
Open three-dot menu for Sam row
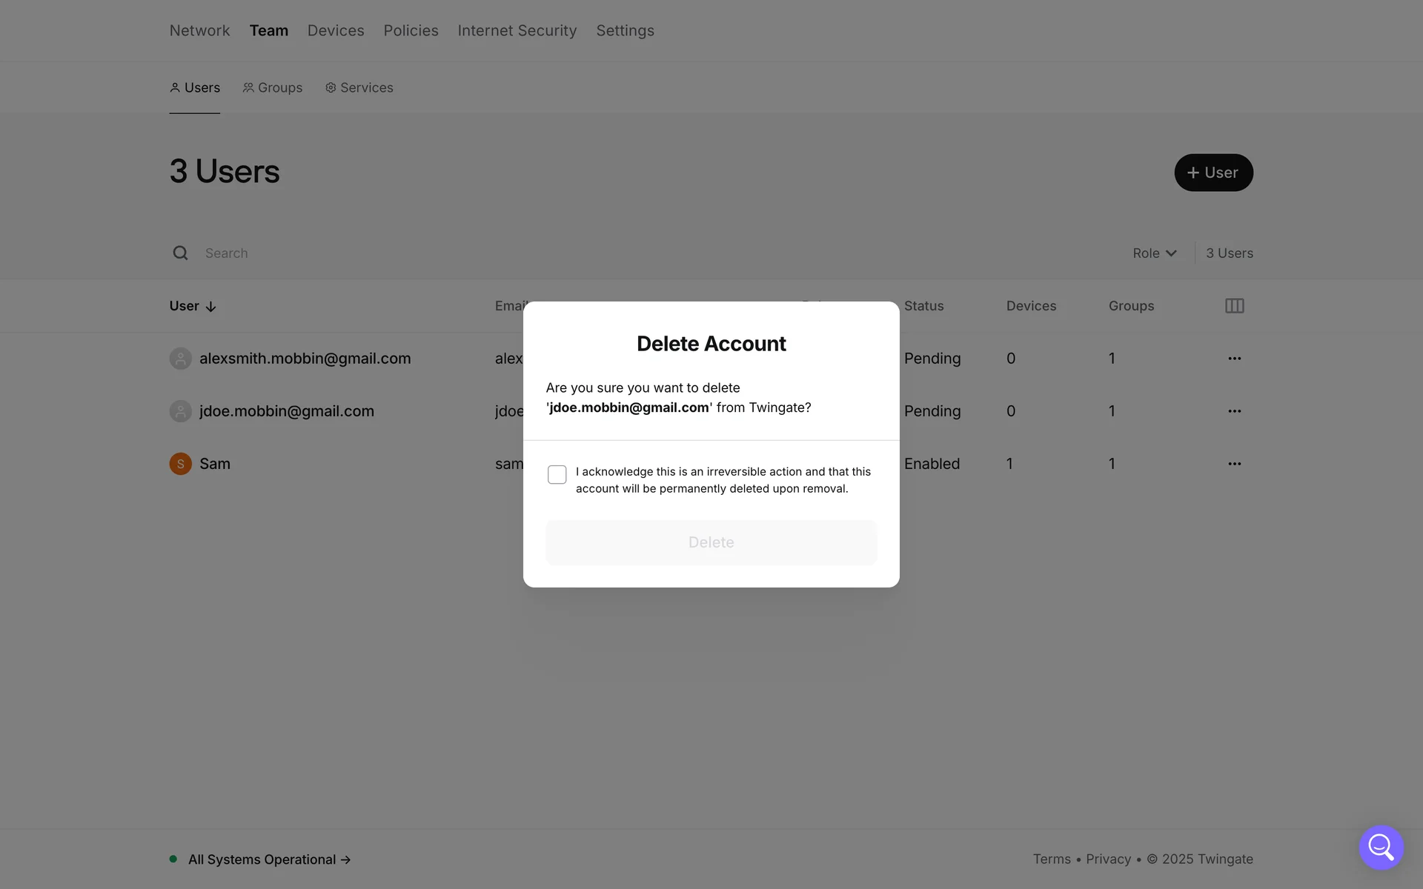pos(1234,464)
